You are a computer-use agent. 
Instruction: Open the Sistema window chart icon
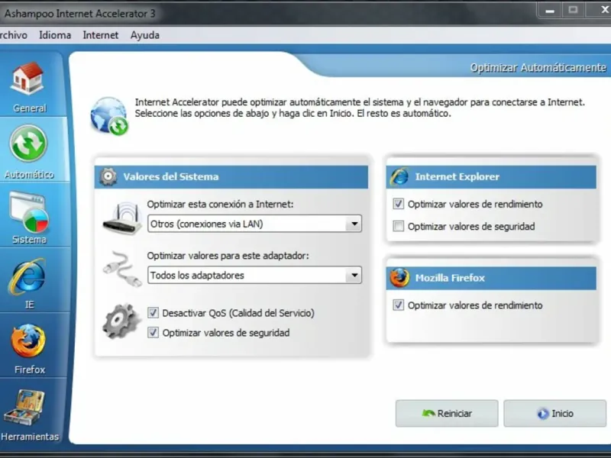pyautogui.click(x=29, y=211)
